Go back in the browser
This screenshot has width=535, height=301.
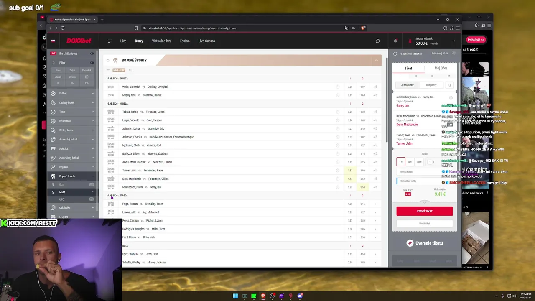coord(50,28)
